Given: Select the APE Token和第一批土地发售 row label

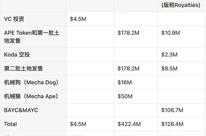Looking at the screenshot, I should click(32, 37).
